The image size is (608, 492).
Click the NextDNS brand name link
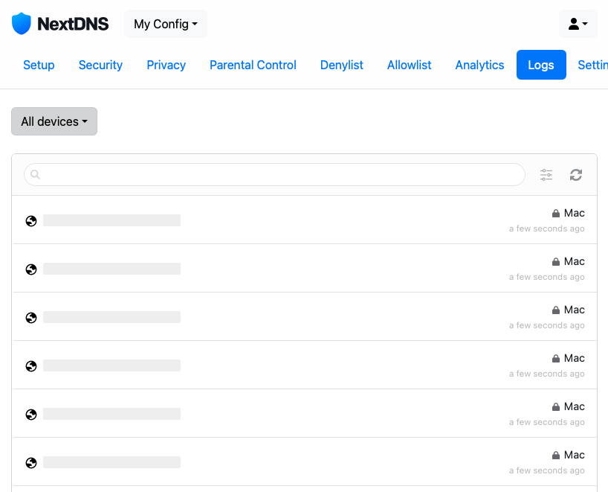[73, 24]
